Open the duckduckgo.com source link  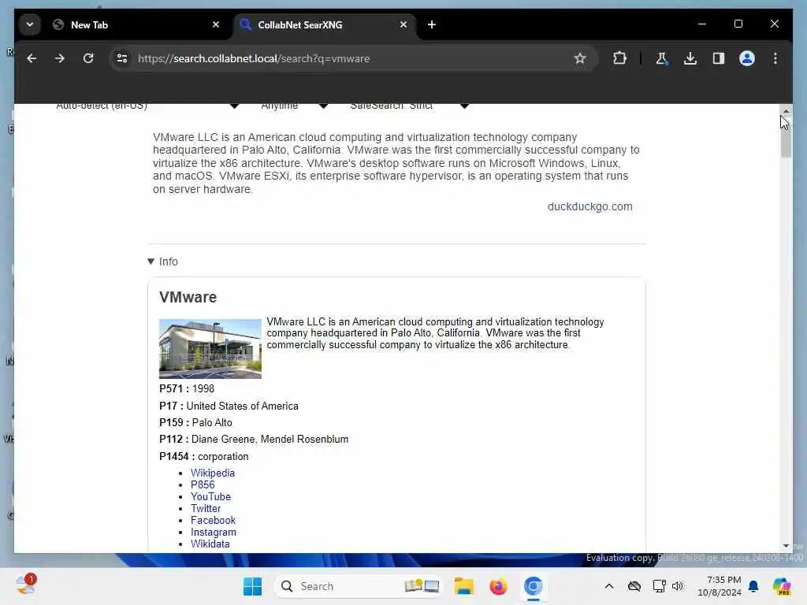[589, 206]
